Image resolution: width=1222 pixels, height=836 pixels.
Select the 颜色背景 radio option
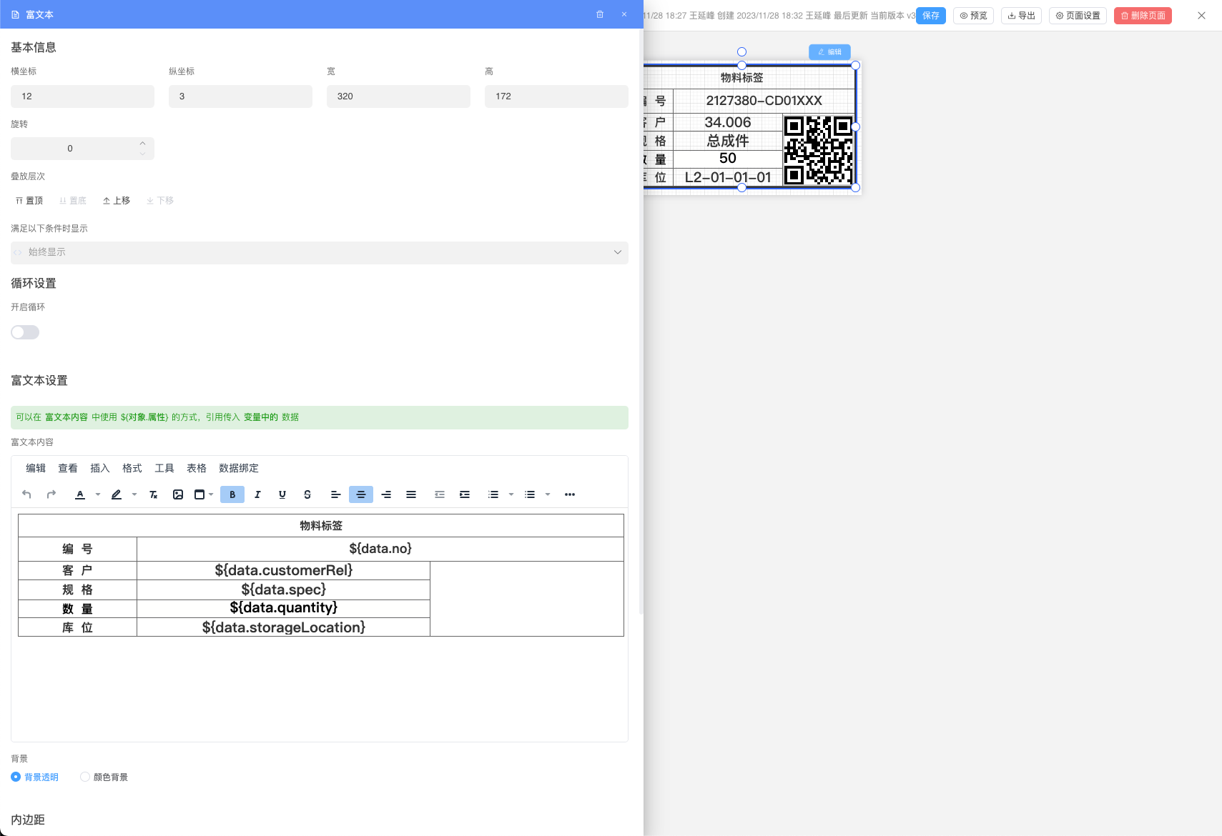85,777
